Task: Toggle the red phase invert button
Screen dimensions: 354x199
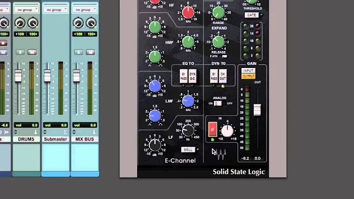Action: [212, 130]
